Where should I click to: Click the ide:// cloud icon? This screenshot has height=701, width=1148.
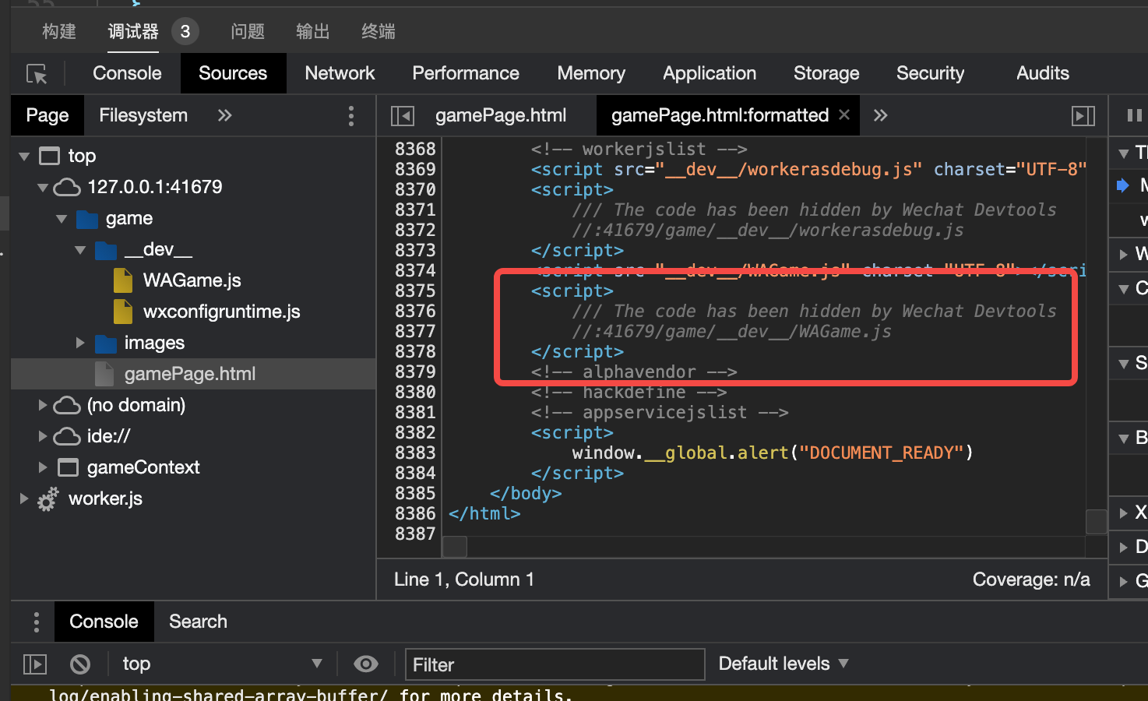point(67,436)
